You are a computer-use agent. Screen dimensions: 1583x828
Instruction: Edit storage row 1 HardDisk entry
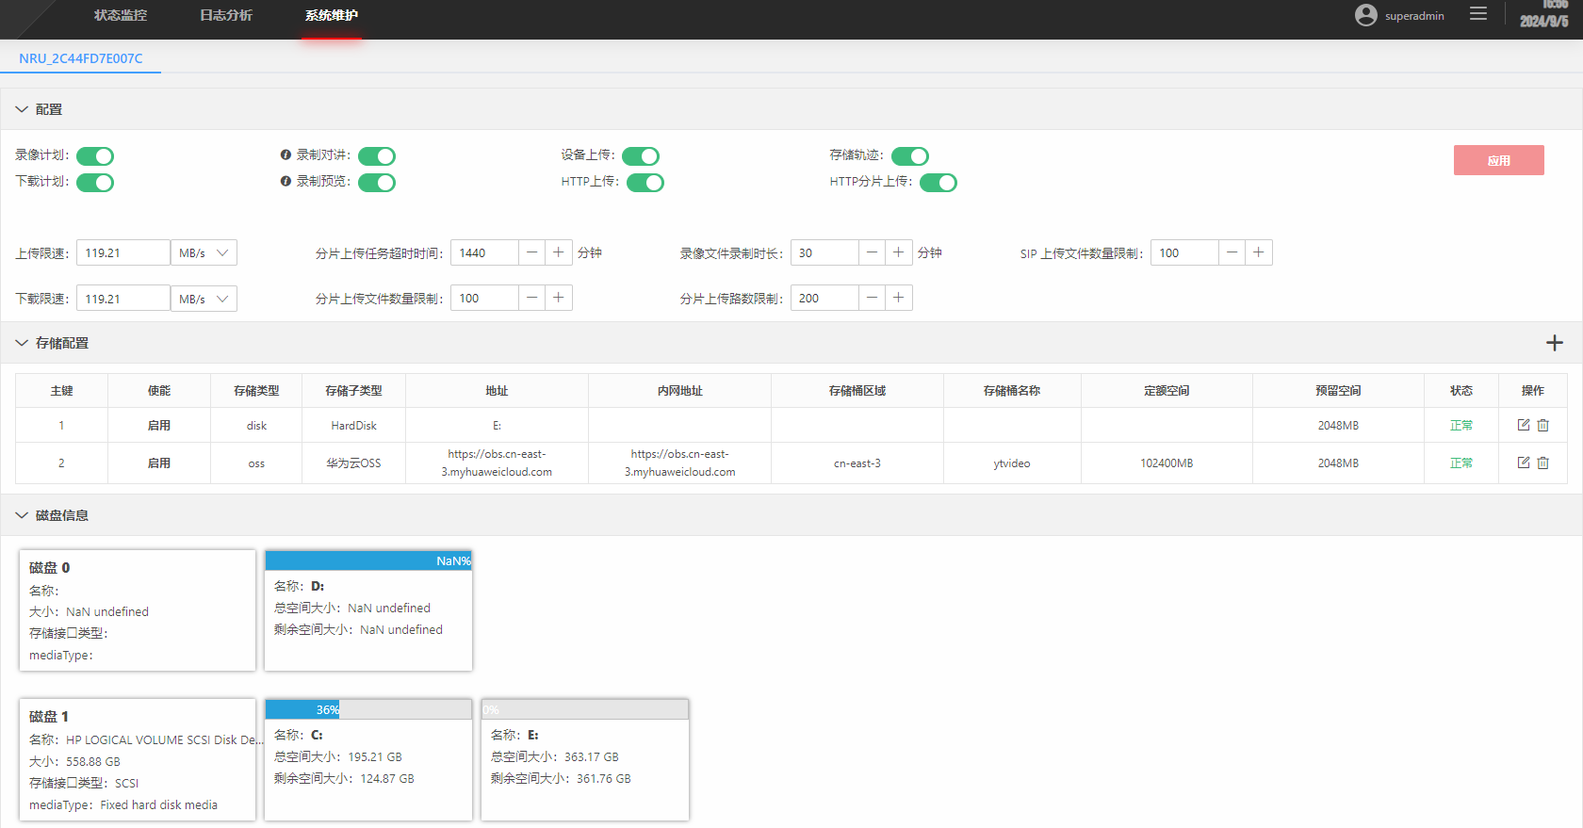tap(1524, 425)
